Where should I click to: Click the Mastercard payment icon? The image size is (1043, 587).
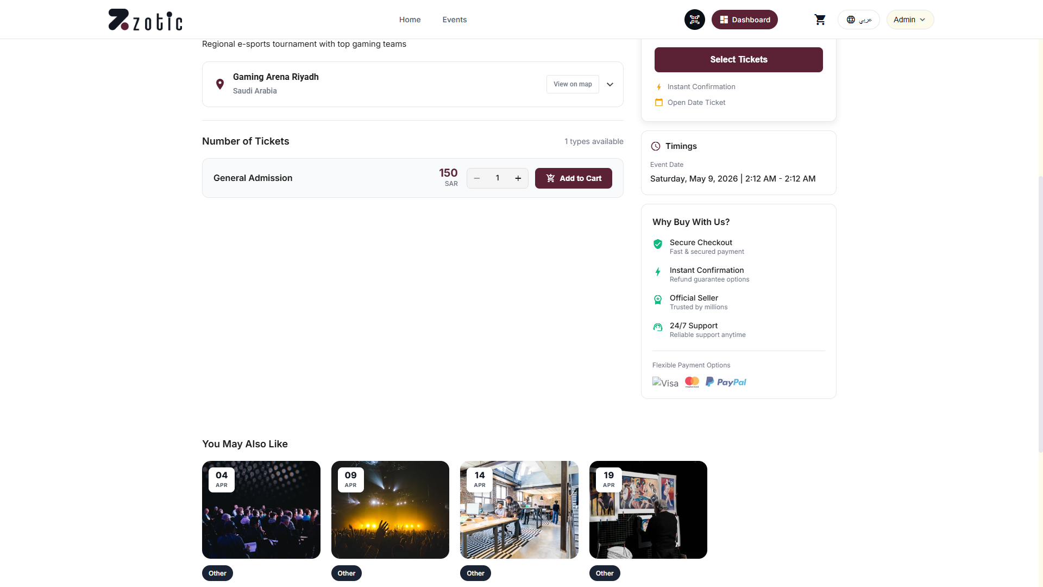[x=692, y=382]
